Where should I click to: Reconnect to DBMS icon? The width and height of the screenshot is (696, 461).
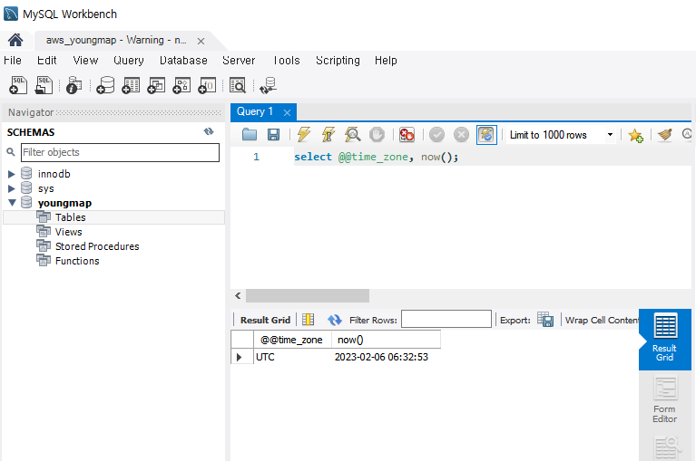(x=268, y=85)
